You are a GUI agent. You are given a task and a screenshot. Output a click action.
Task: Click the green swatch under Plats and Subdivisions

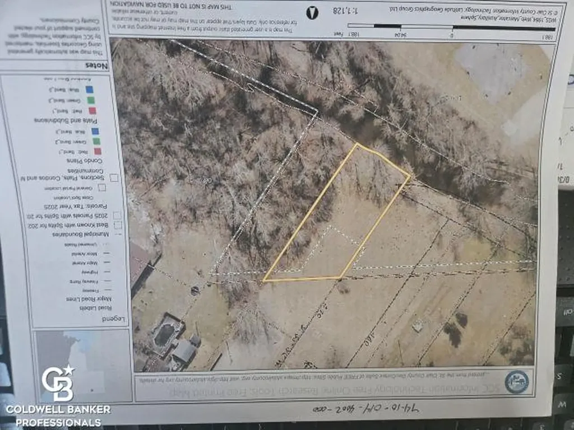point(91,100)
